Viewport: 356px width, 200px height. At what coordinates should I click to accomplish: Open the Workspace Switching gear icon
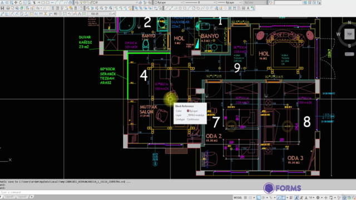pyautogui.click(x=318, y=198)
